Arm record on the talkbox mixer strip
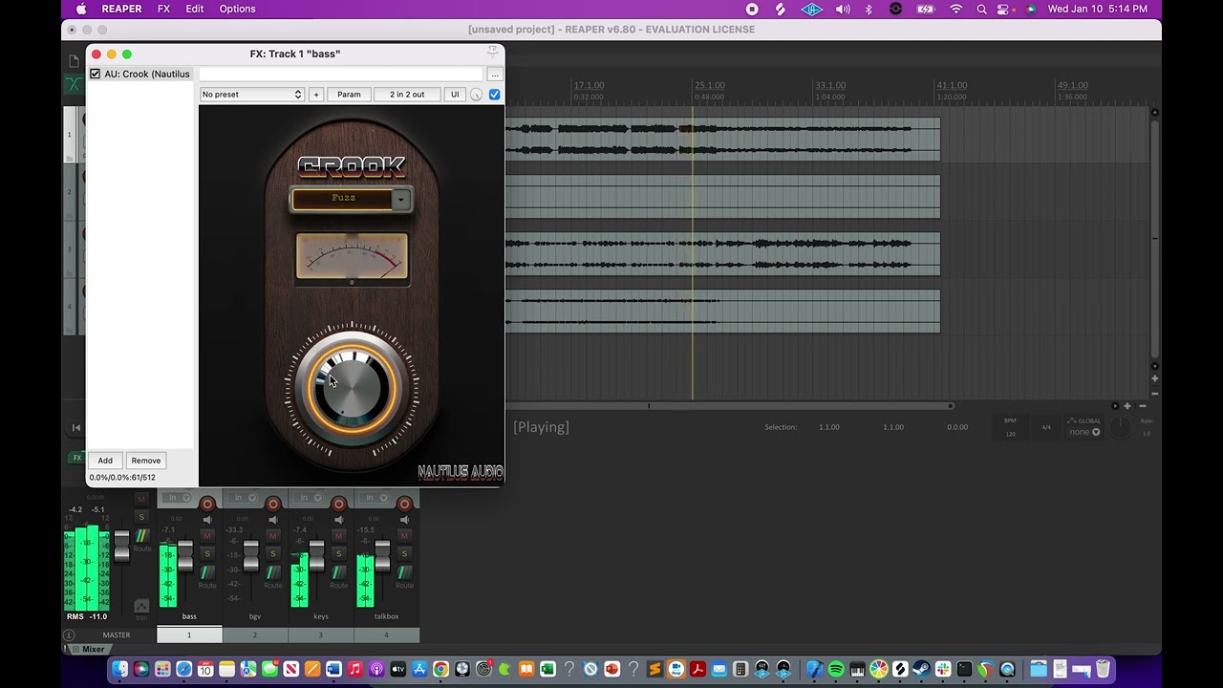Viewport: 1223px width, 688px height. coord(405,504)
